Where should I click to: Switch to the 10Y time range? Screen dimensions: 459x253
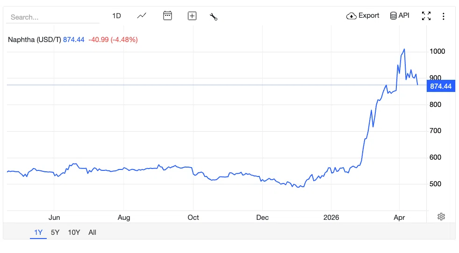click(x=74, y=232)
